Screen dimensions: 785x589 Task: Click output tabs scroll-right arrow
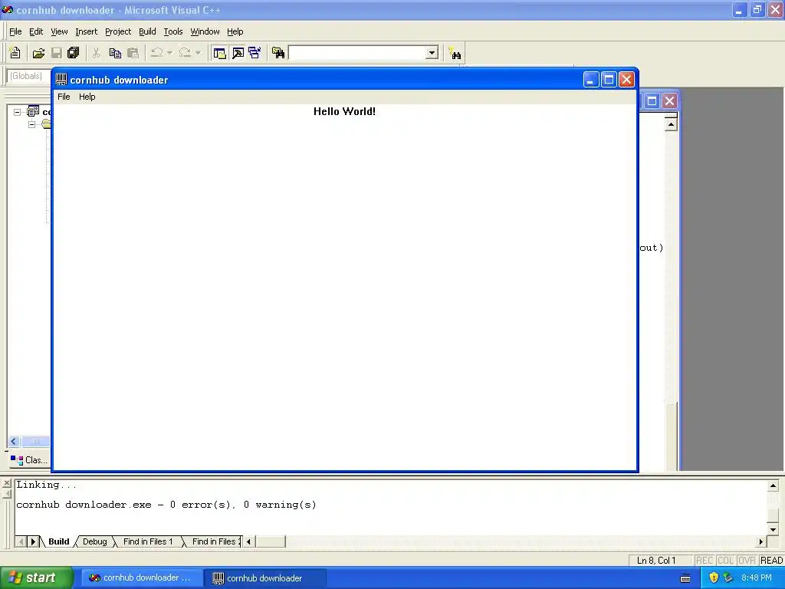point(33,541)
